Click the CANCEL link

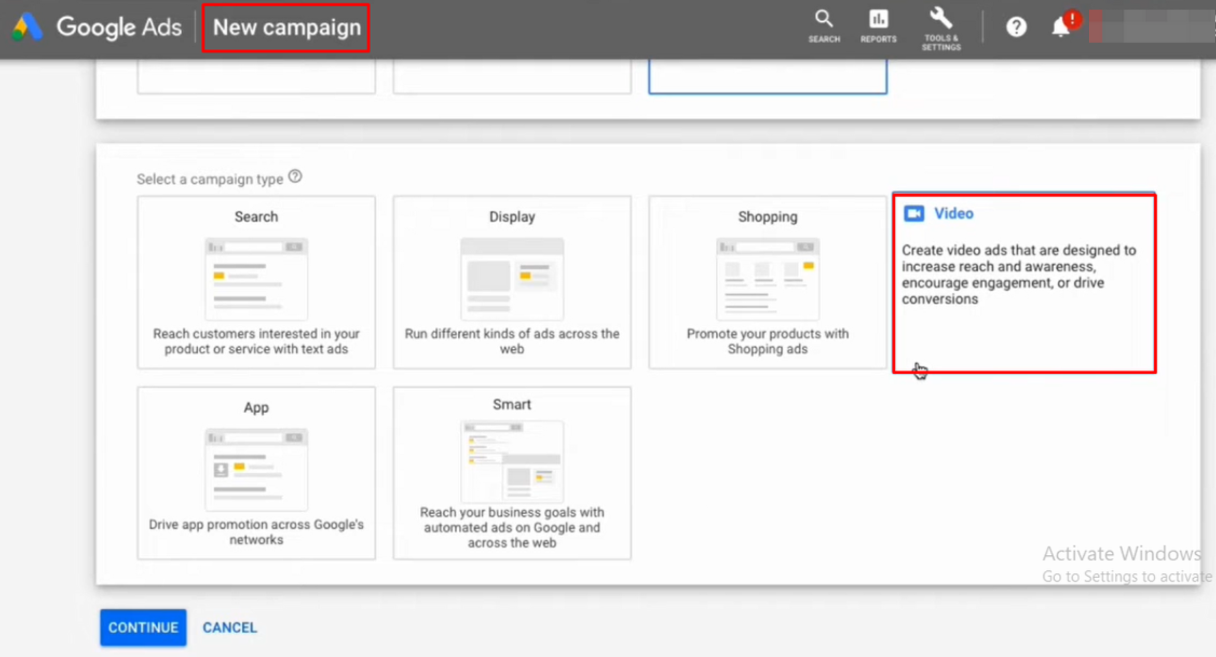[x=229, y=627]
